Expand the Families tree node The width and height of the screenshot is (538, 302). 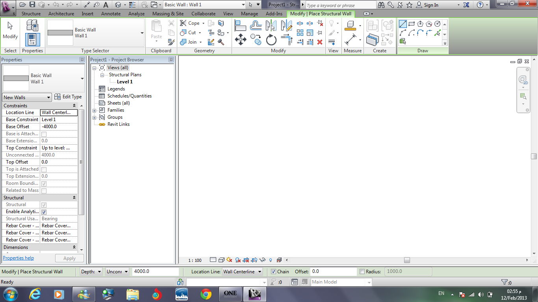pos(94,110)
